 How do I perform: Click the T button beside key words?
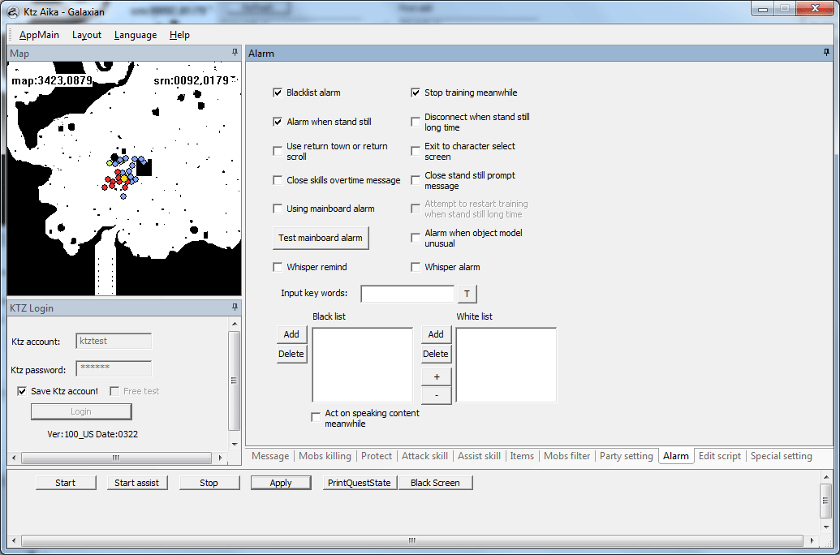(467, 294)
